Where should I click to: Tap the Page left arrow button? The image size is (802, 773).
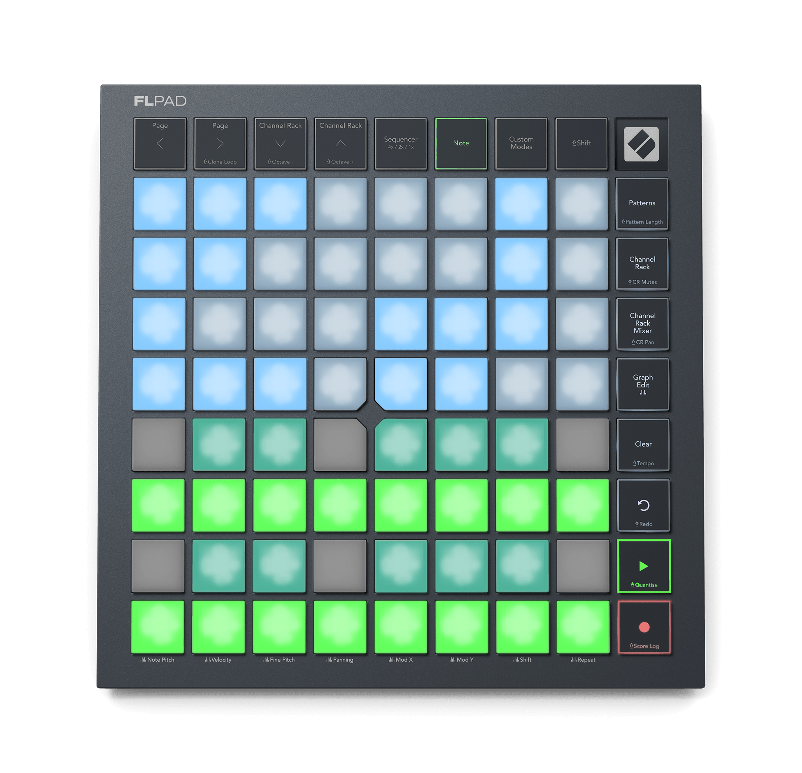click(160, 144)
